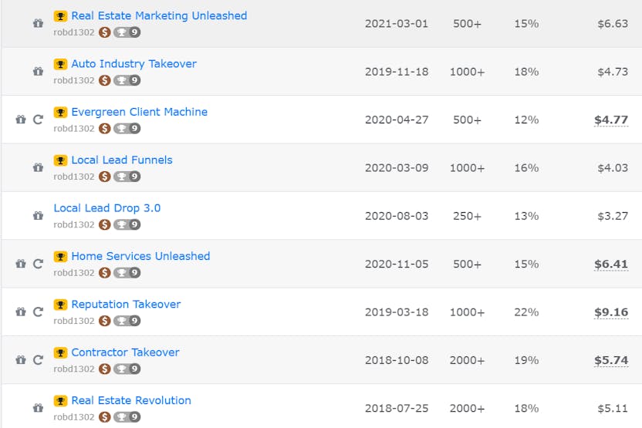
Task: Open vendor robd1302 under Auto Industry Takeover
Action: pyautogui.click(x=74, y=80)
